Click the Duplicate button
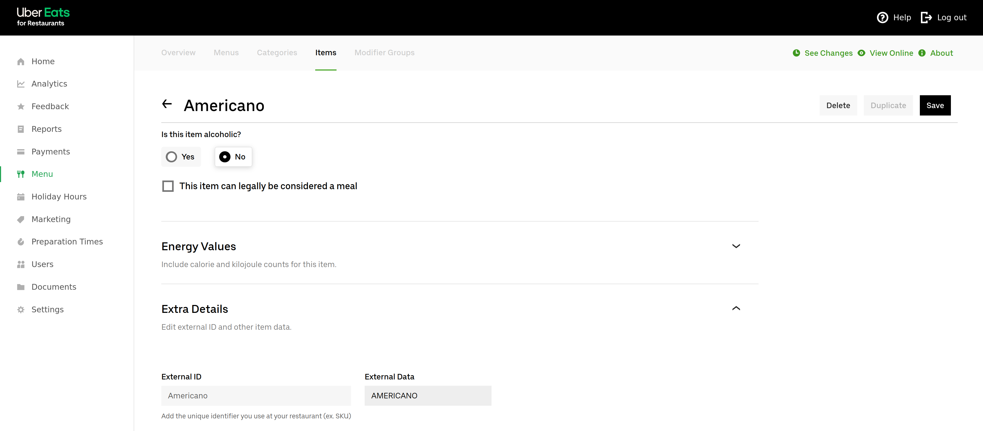This screenshot has height=431, width=983. tap(888, 105)
